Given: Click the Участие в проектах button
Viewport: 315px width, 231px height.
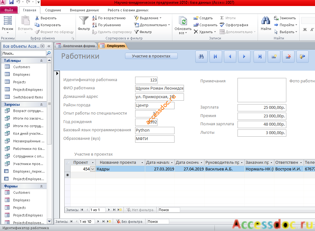Looking at the screenshot, I should [x=151, y=56].
